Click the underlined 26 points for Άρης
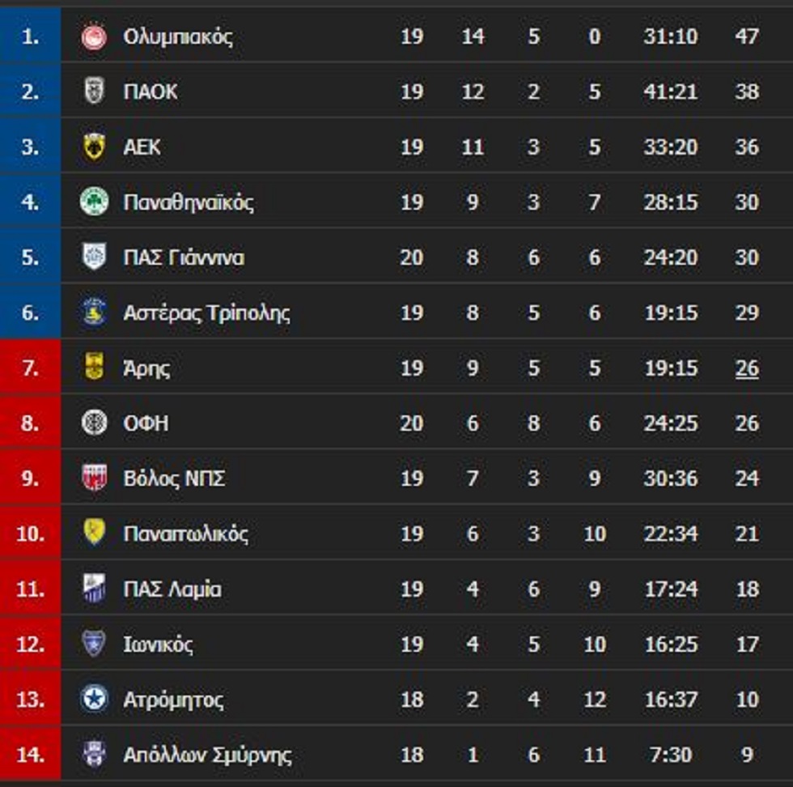 pyautogui.click(x=747, y=368)
